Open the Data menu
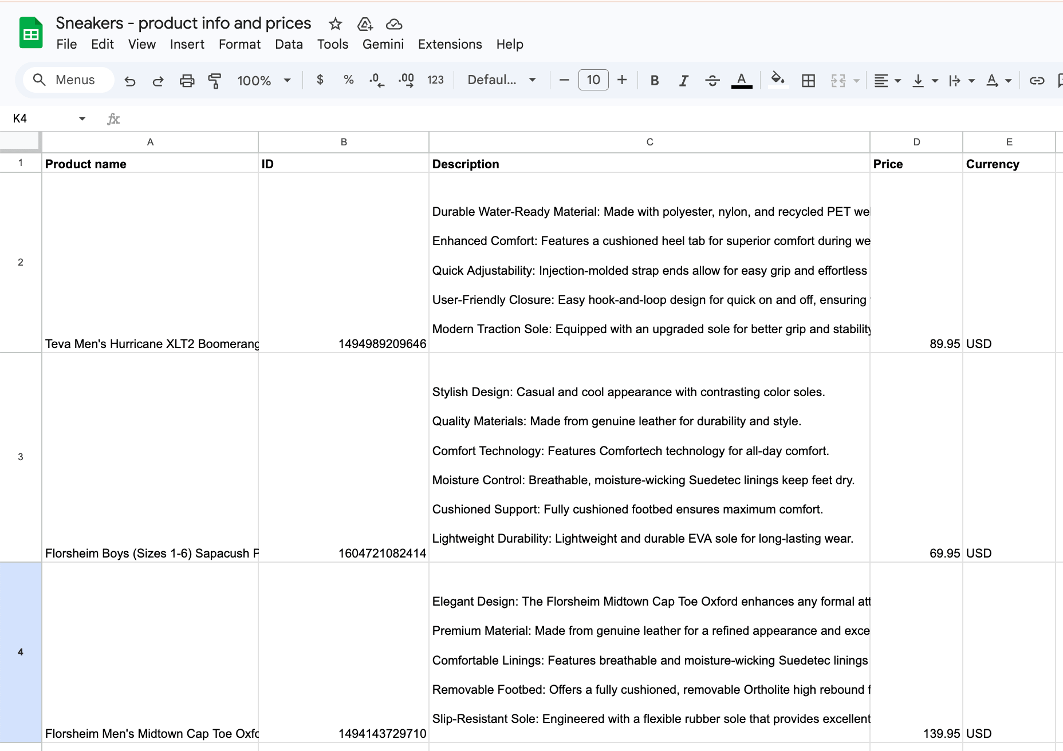Viewport: 1063px width, 751px height. (x=289, y=44)
